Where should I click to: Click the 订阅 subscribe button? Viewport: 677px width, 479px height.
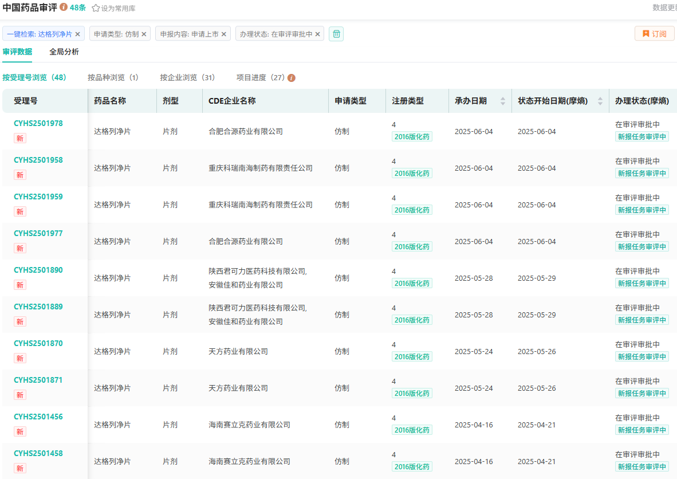pos(654,34)
